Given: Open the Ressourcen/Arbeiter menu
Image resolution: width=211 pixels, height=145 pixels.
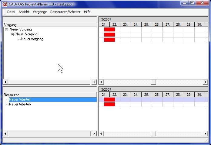Looking at the screenshot, I should click(x=65, y=12).
